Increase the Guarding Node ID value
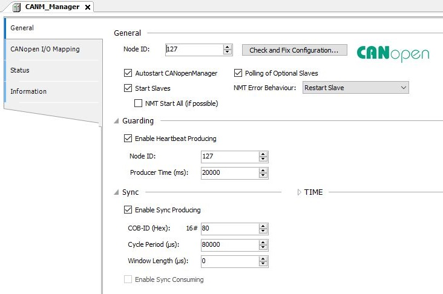Screen dimensions: 443x294 (x=263, y=154)
